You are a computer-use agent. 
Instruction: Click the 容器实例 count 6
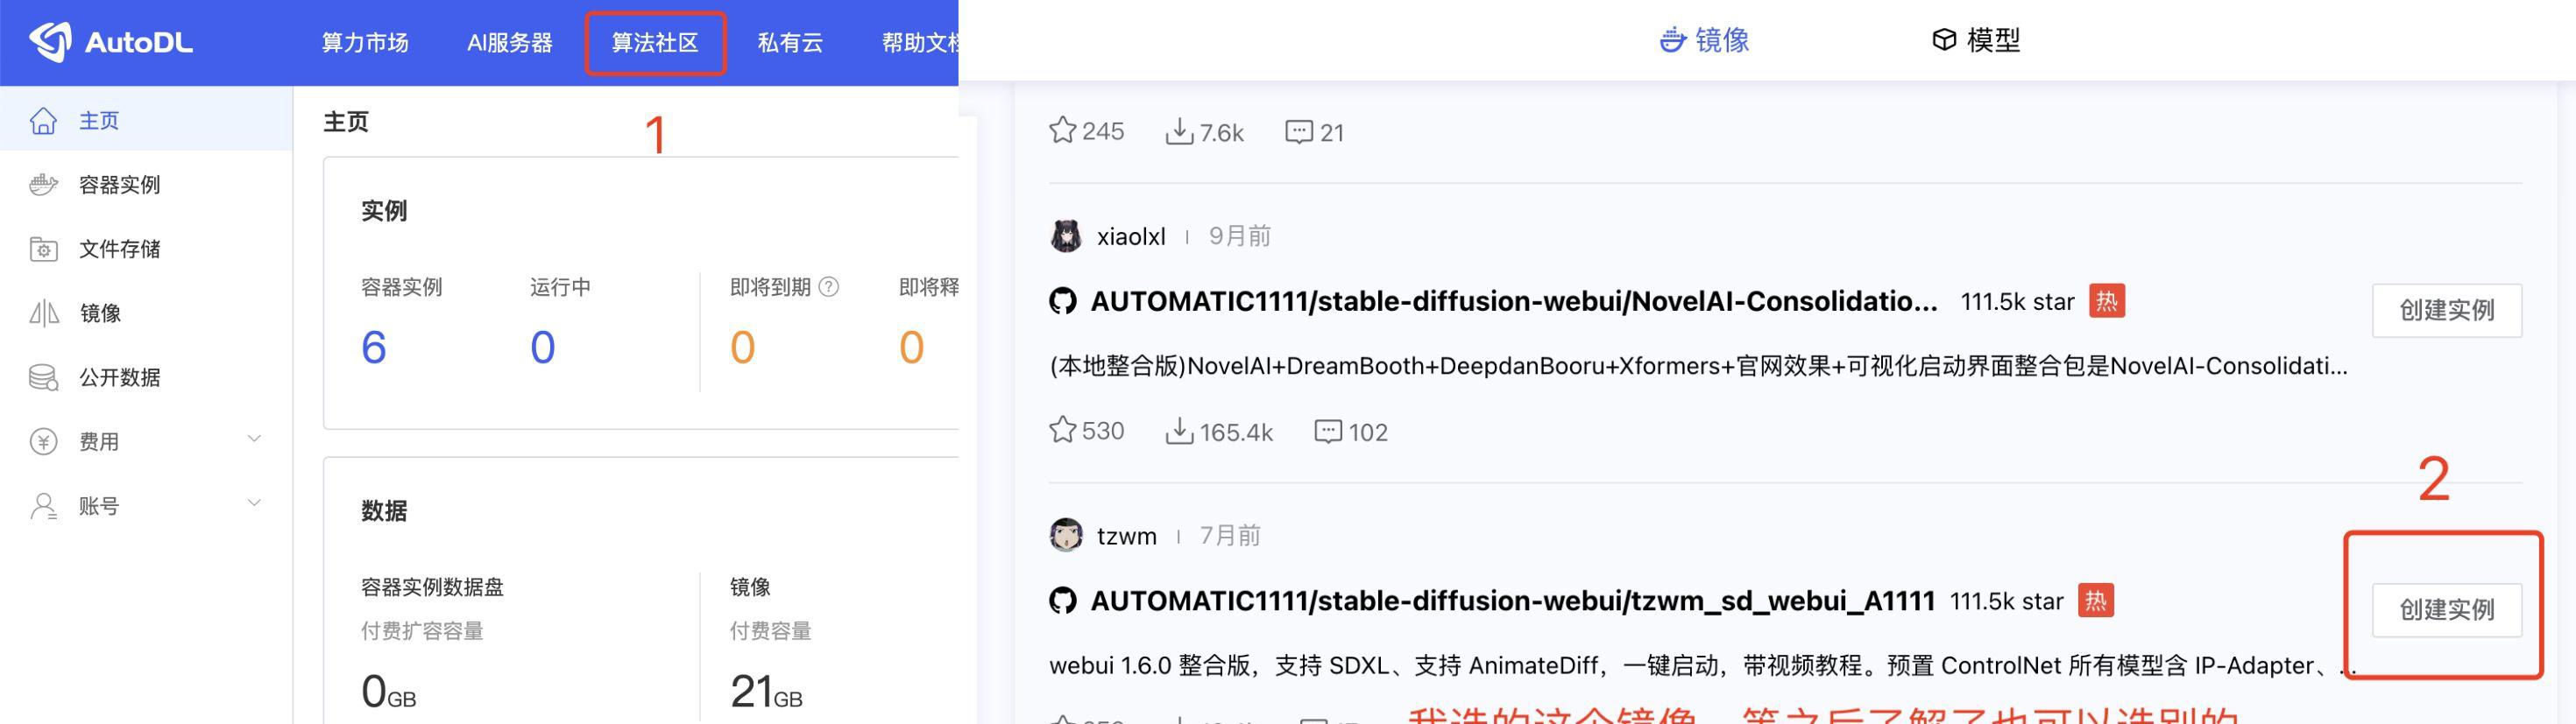pyautogui.click(x=373, y=348)
